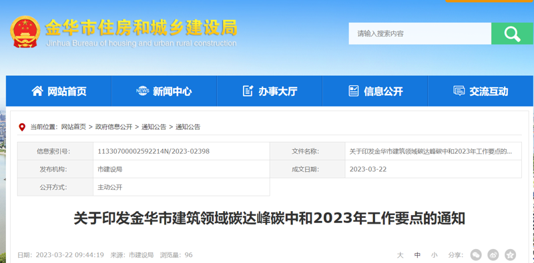534x263 pixels.
Task: Open the 网站首页 navigation tab
Action: [59, 91]
